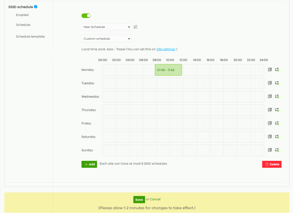Click the Tuesday schedule timeline row
This screenshot has width=293, height=213.
click(183, 83)
